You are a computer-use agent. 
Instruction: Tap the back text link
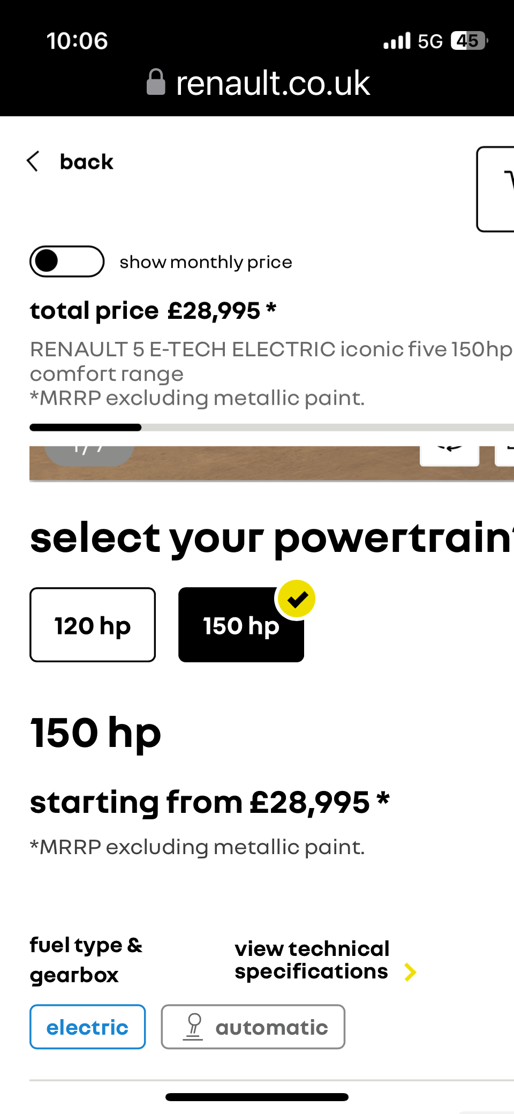(86, 162)
